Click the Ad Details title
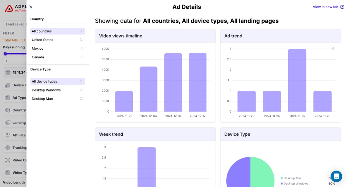 point(187,7)
